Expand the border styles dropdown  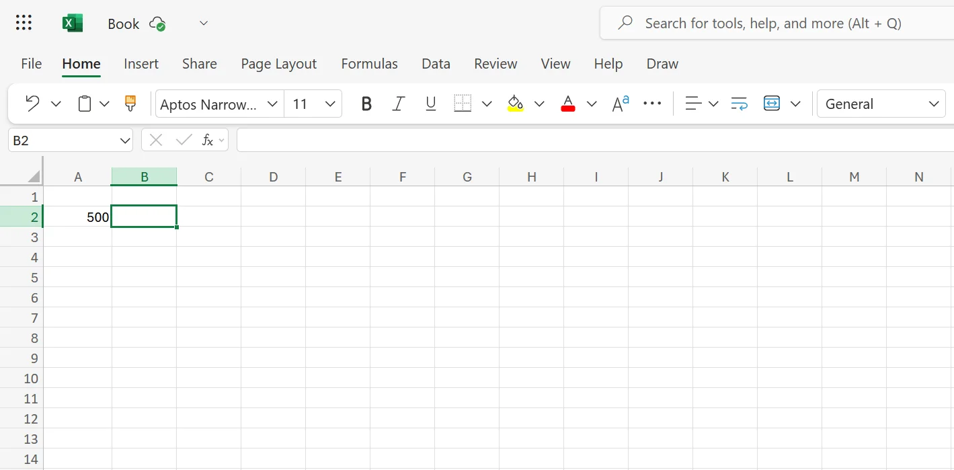(486, 104)
